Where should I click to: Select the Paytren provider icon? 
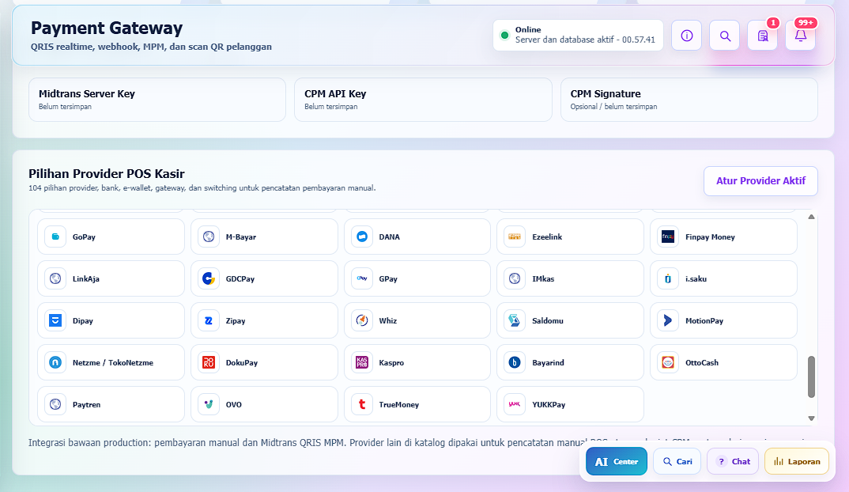(55, 404)
